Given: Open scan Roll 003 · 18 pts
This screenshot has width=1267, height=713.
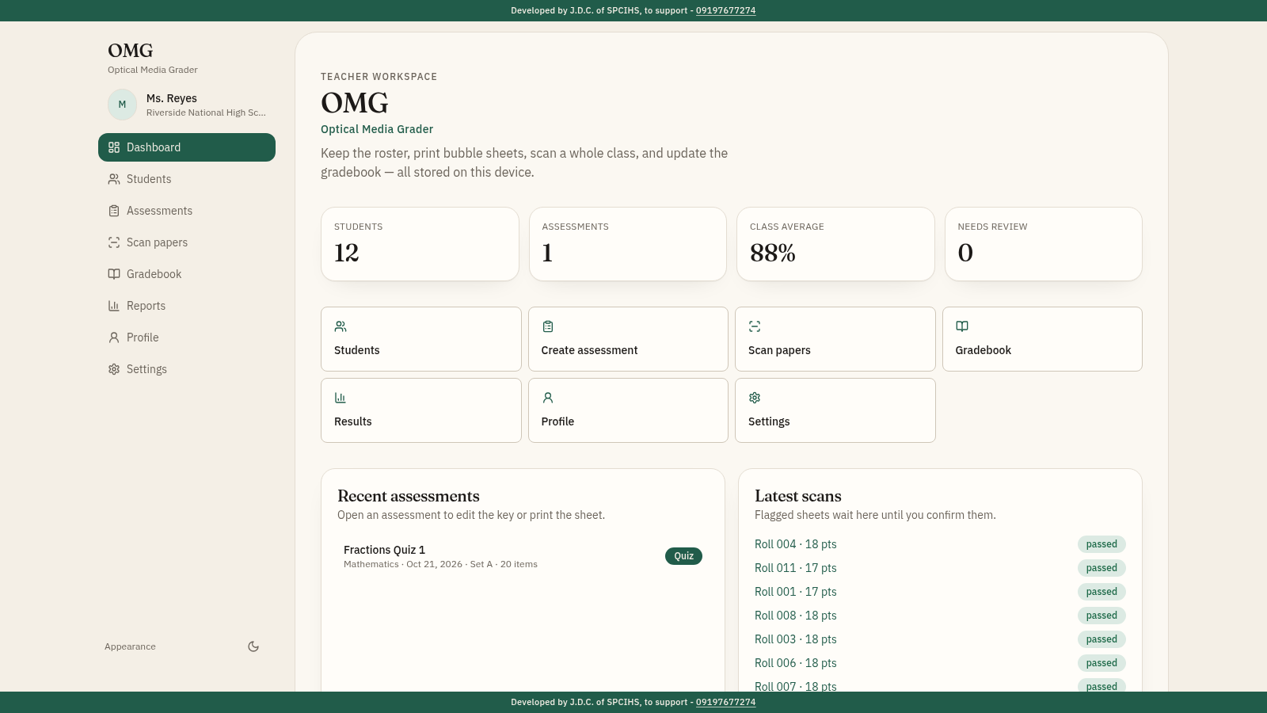Looking at the screenshot, I should [x=796, y=639].
